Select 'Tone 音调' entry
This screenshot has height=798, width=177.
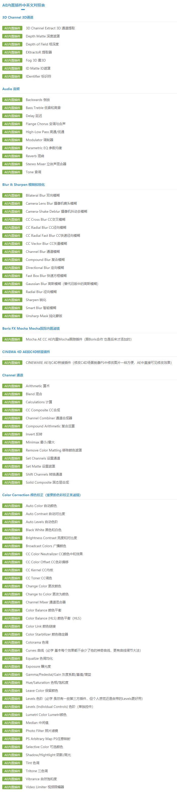click(33, 172)
